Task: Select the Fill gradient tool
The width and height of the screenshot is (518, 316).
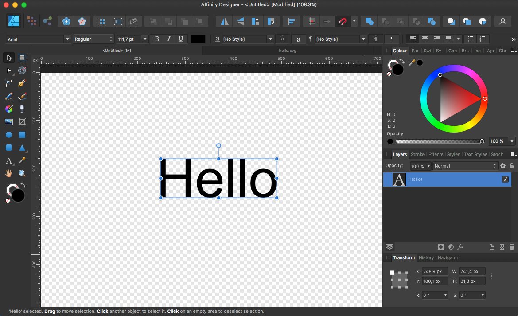Action: [x=8, y=109]
